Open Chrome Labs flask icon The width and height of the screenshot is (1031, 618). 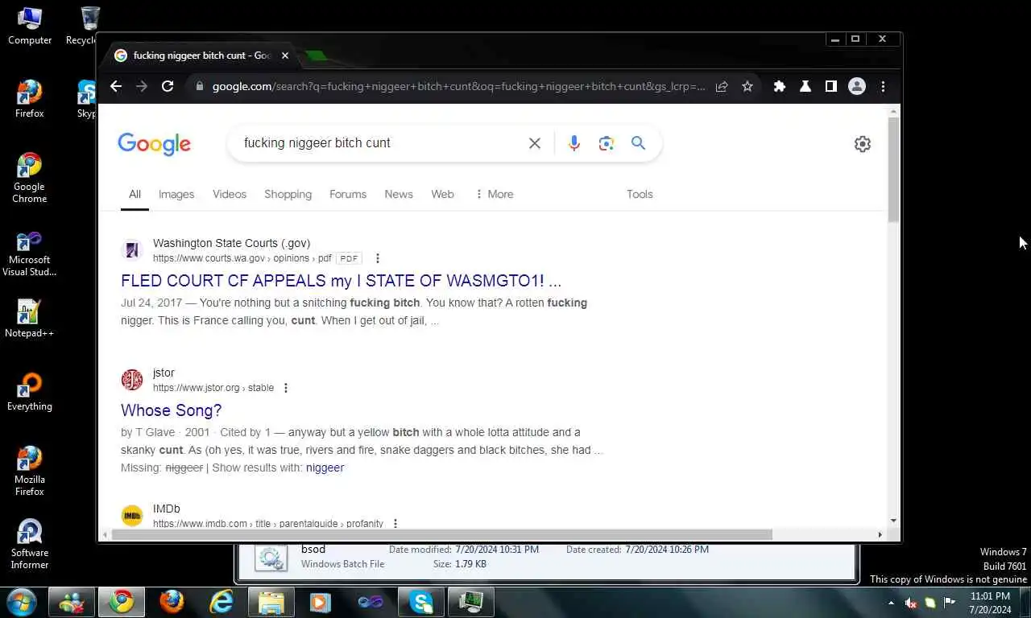(x=805, y=86)
